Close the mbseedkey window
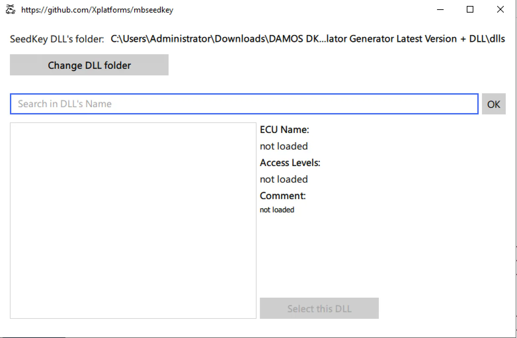Viewport: 517px width, 338px height. tap(500, 9)
